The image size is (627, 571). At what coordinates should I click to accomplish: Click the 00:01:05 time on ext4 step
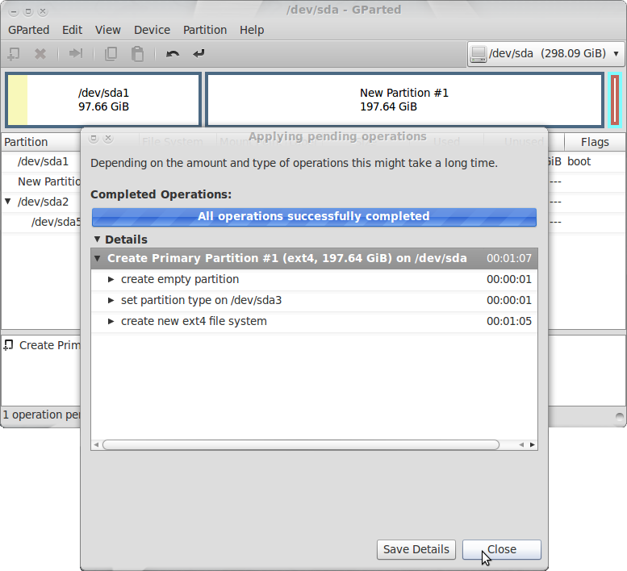(508, 321)
